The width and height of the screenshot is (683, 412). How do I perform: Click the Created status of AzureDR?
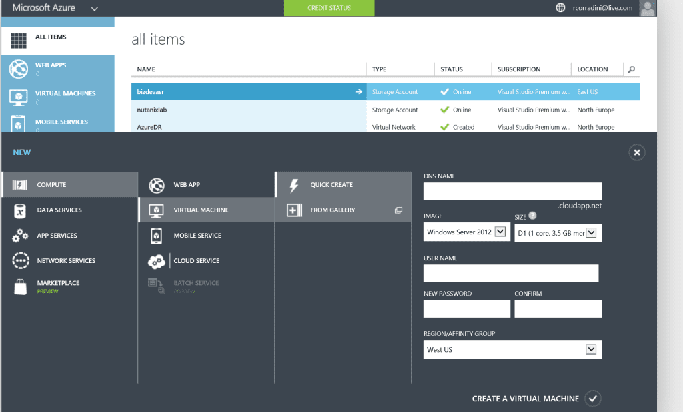tap(464, 127)
